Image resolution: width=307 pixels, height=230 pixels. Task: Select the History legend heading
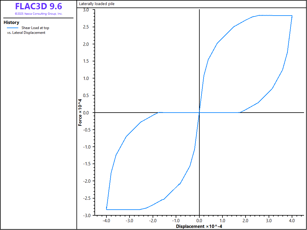click(11, 22)
